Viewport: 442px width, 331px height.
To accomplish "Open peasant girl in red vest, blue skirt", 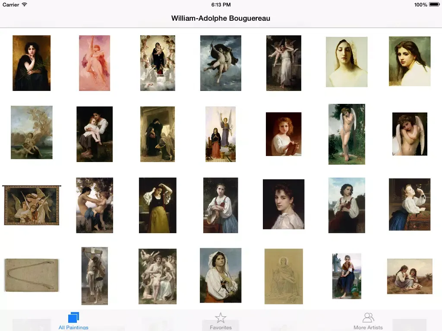I will (221, 205).
